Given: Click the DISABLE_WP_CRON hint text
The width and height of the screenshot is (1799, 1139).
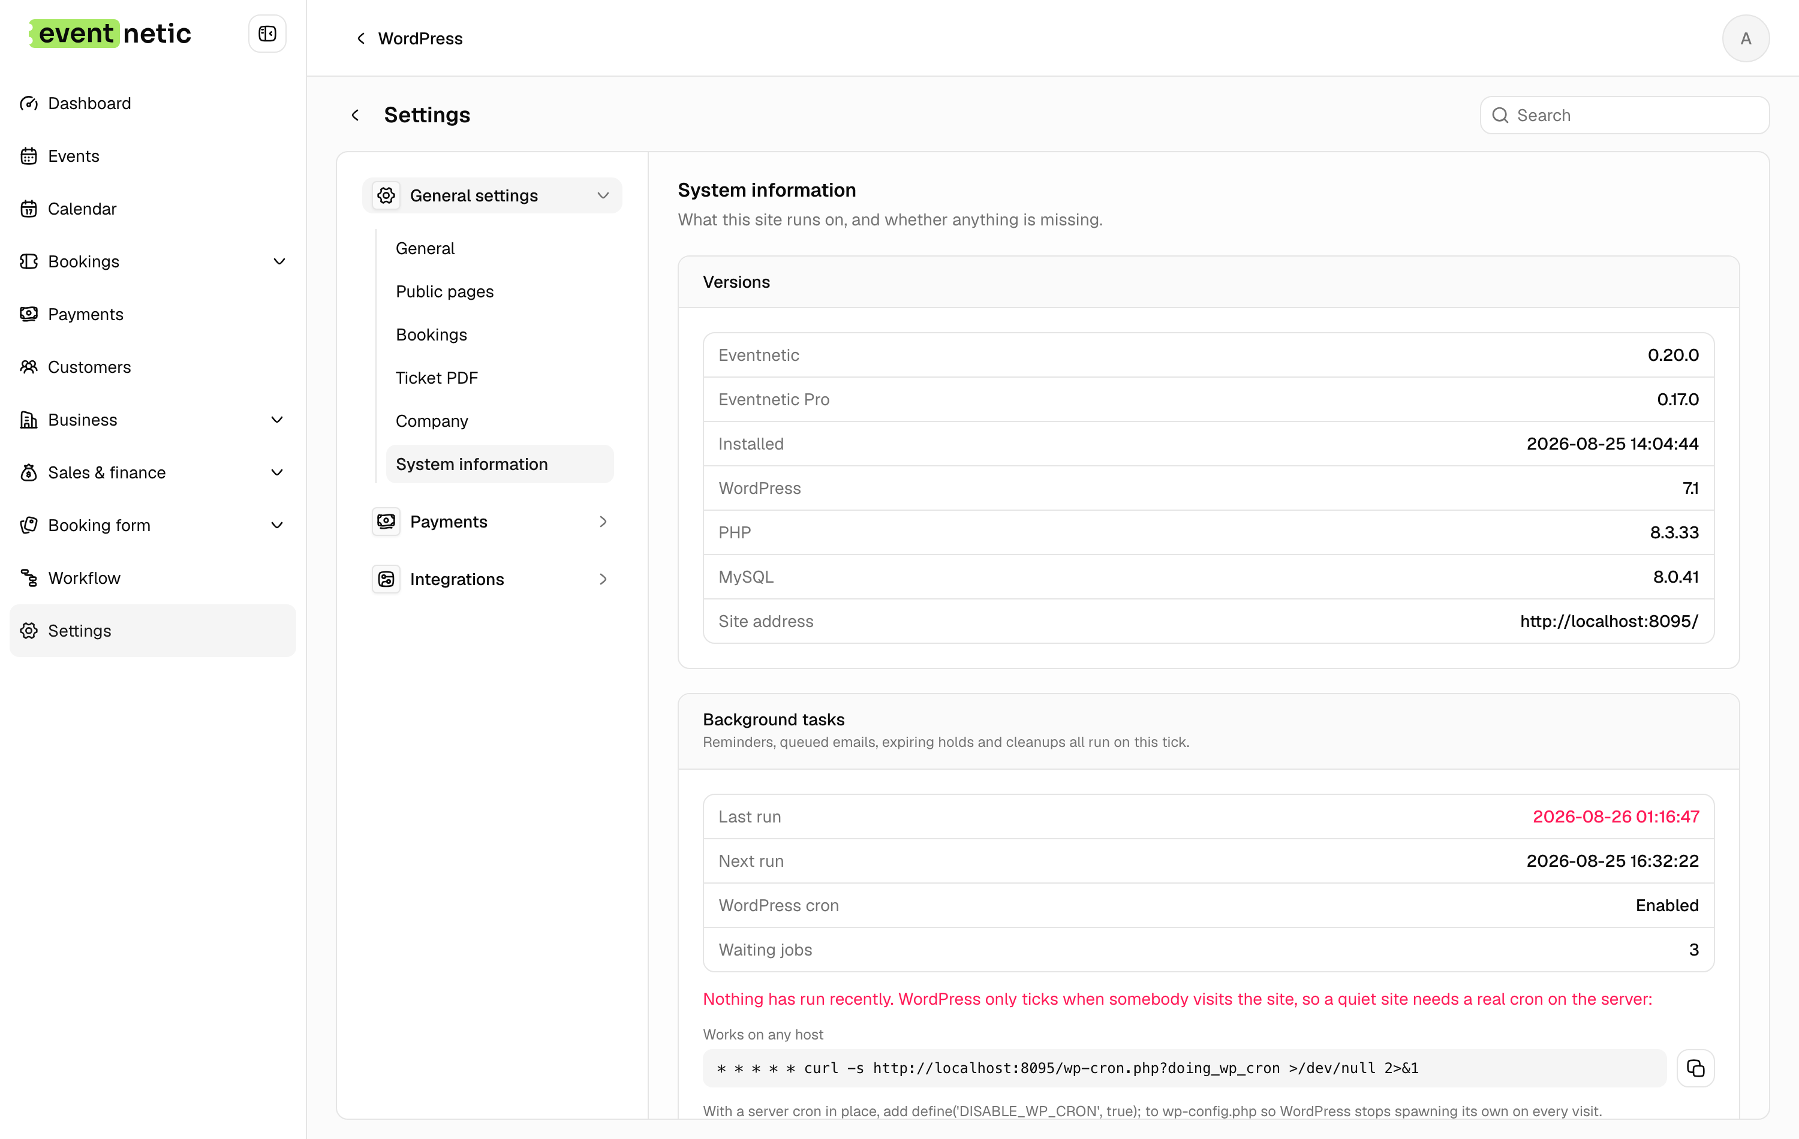Looking at the screenshot, I should click(1152, 1111).
